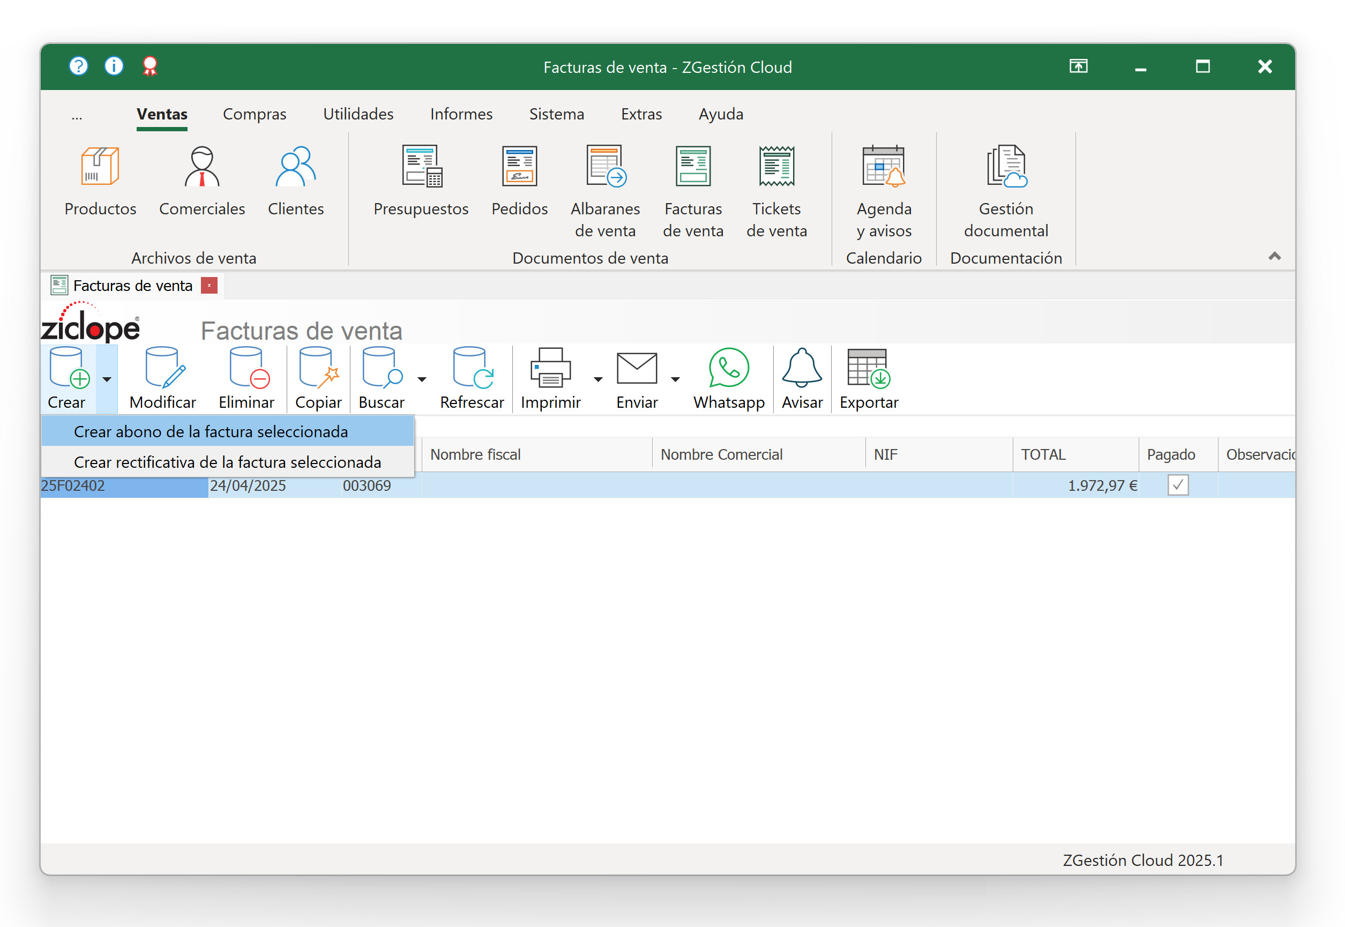The width and height of the screenshot is (1345, 927).
Task: Switch to the Informes ribbon tab
Action: pos(462,115)
